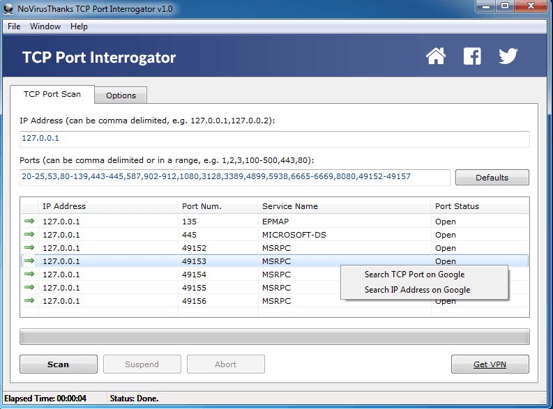Open the Twitter bird icon
This screenshot has width=553, height=409.
(x=508, y=56)
